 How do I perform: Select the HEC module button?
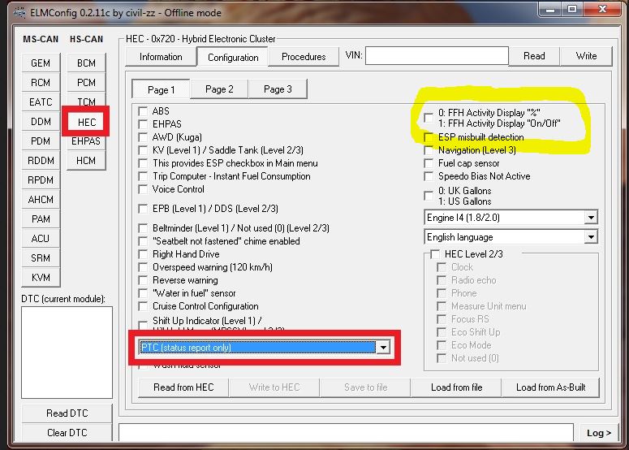(86, 122)
